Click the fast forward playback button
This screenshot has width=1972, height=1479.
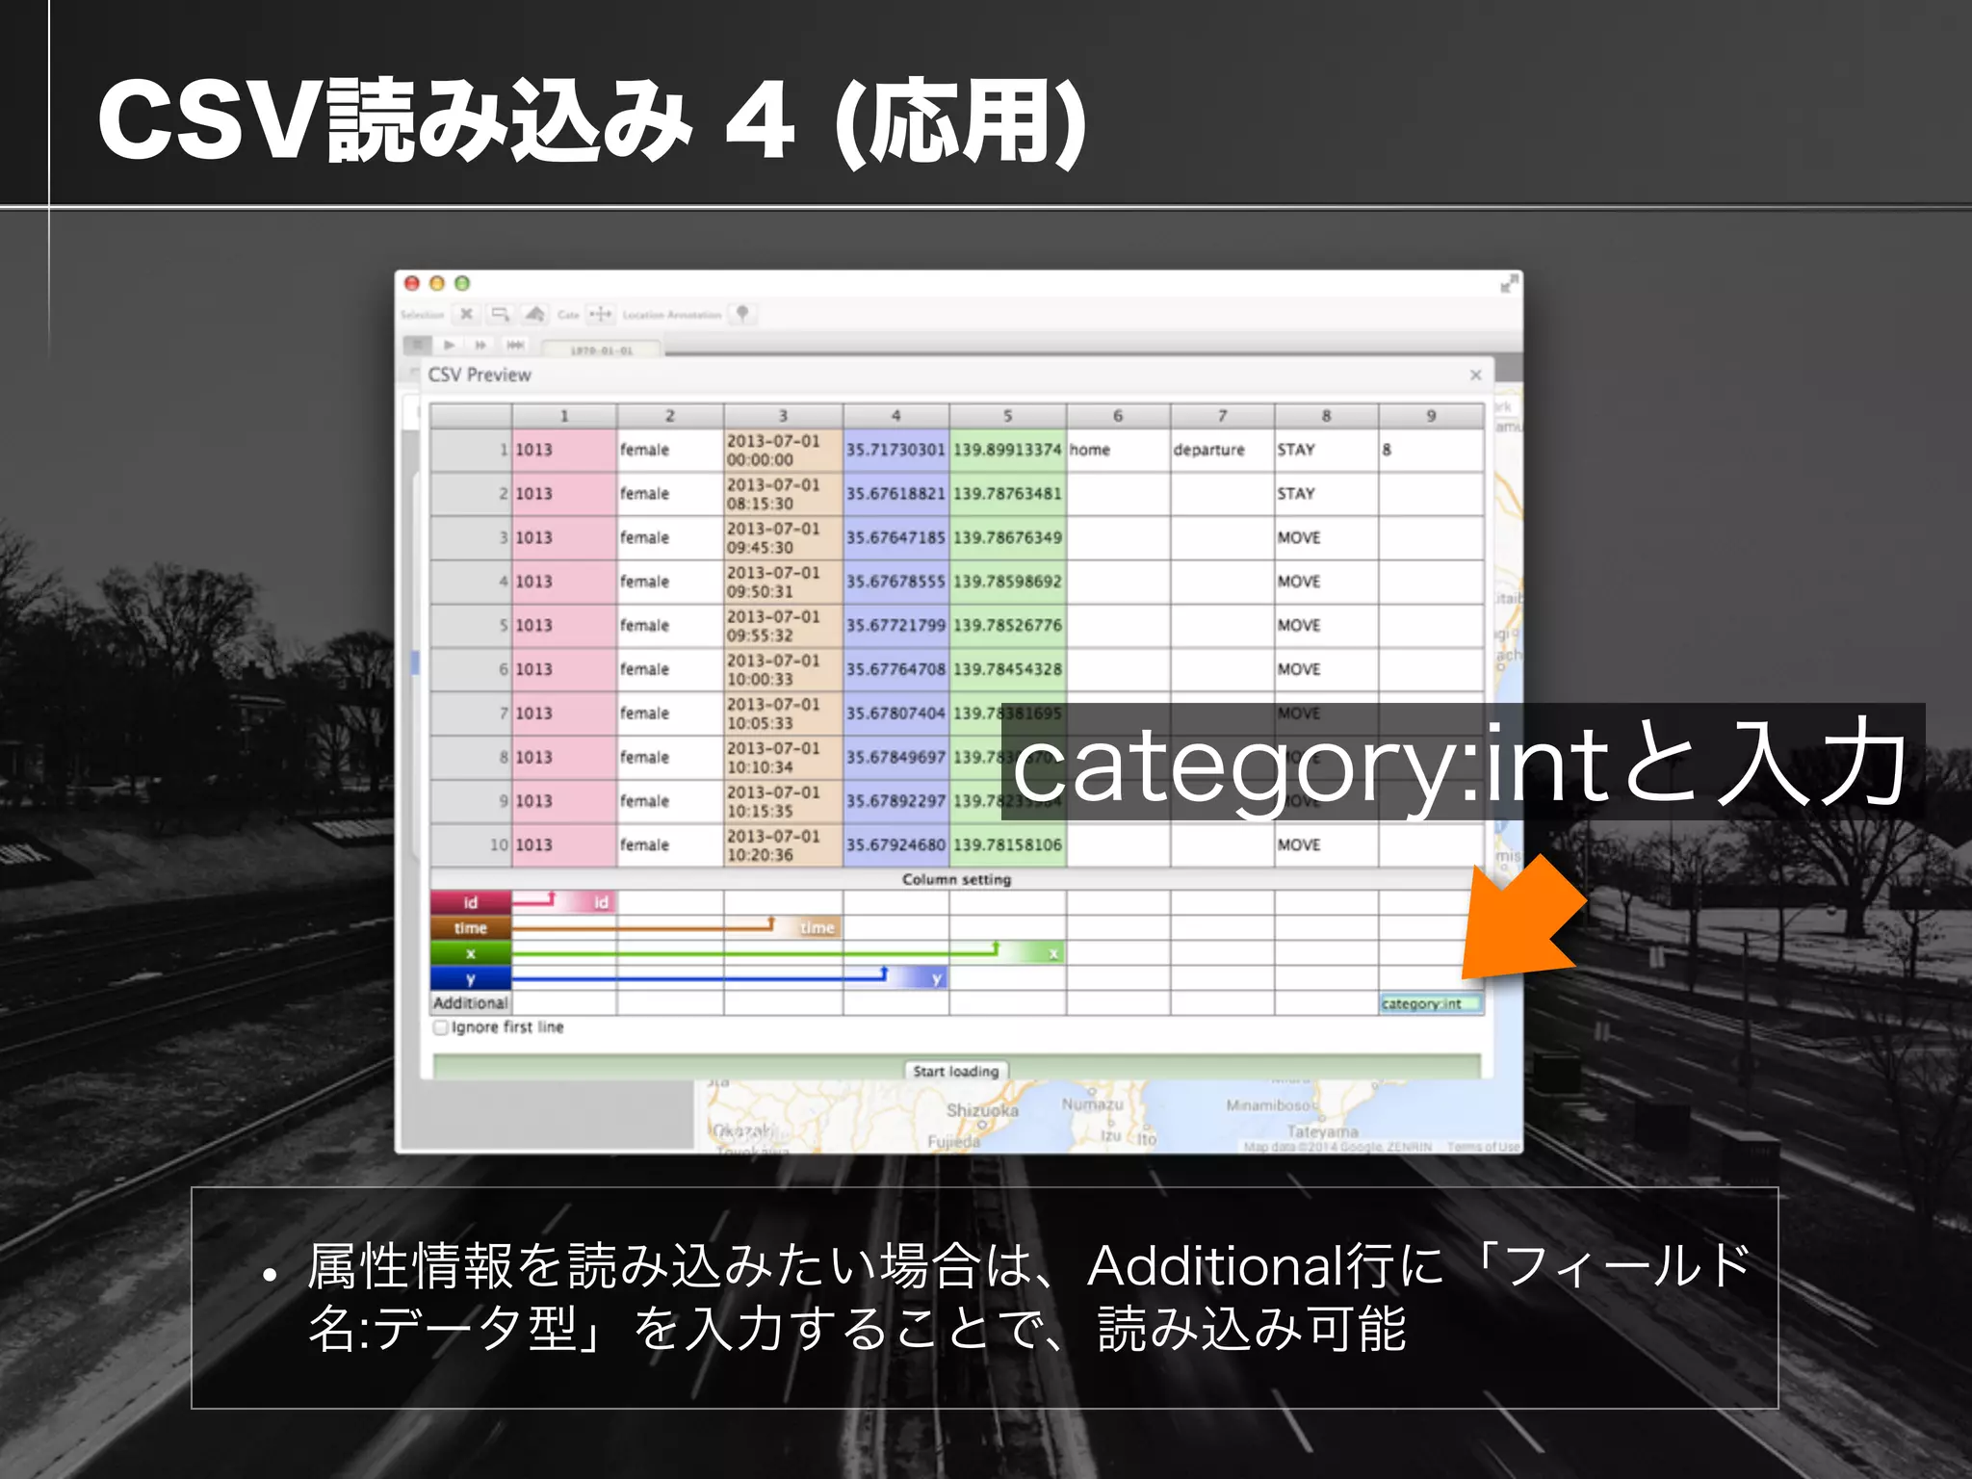(480, 345)
